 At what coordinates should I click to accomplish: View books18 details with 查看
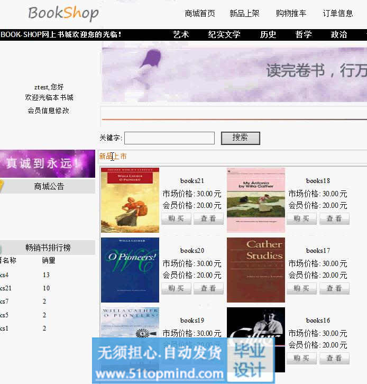(334, 218)
